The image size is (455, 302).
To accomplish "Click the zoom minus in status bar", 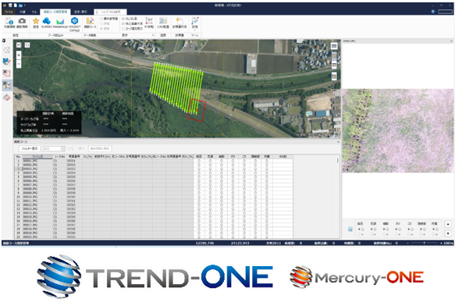I will pyautogui.click(x=407, y=243).
